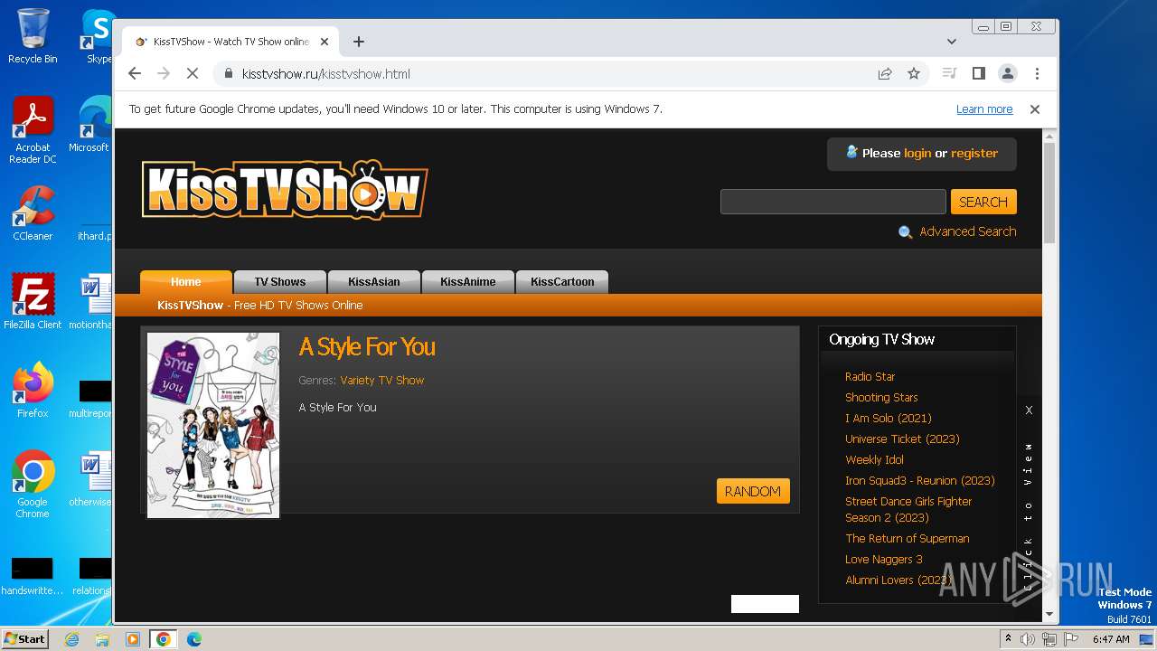Screen dimensions: 1157x651
Task: Click the register link
Action: [974, 153]
